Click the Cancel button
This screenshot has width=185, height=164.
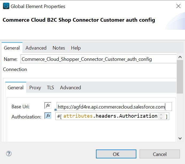(160, 154)
